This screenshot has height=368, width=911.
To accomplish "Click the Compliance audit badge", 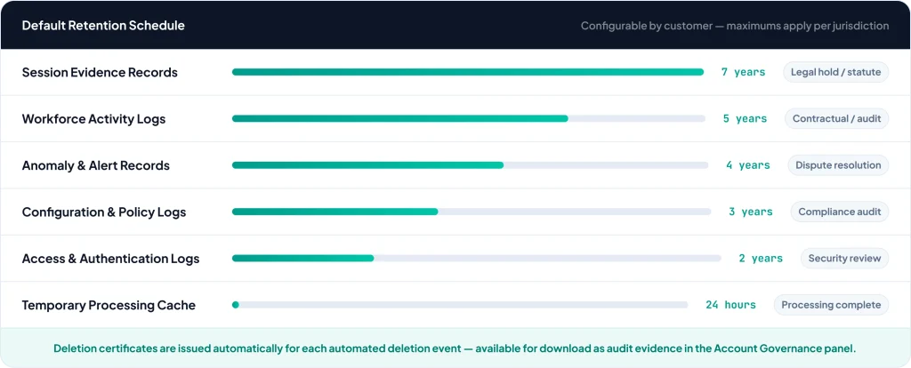I will (840, 212).
